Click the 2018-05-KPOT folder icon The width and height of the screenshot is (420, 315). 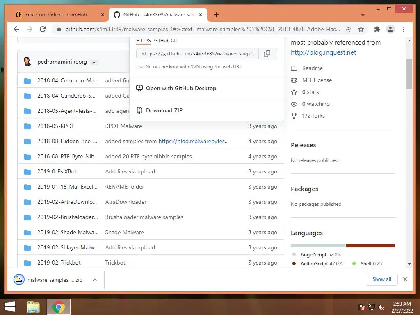pyautogui.click(x=27, y=126)
